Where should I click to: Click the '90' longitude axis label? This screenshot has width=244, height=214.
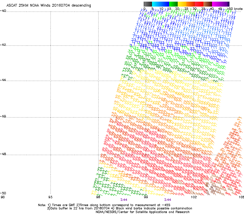click(3, 197)
